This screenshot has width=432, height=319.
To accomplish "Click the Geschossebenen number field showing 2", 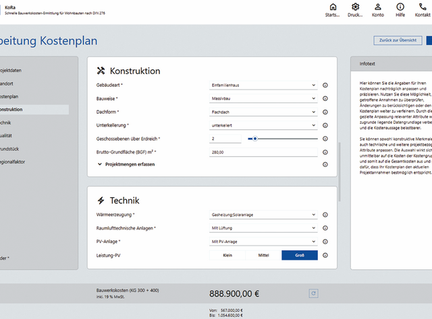I will (x=225, y=139).
